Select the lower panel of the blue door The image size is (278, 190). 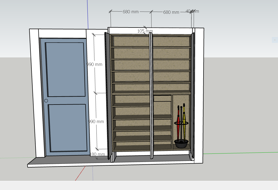[68, 128]
